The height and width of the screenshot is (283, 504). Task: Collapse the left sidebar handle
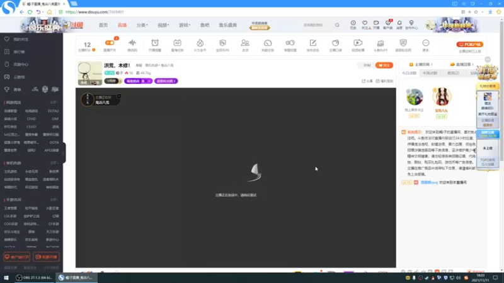[64, 153]
